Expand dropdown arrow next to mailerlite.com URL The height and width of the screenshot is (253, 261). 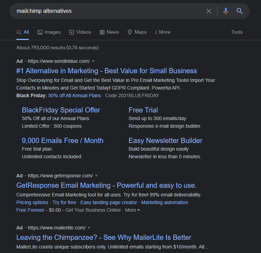tap(89, 228)
